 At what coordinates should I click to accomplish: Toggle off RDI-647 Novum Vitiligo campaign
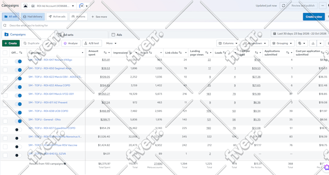(x=18, y=62)
